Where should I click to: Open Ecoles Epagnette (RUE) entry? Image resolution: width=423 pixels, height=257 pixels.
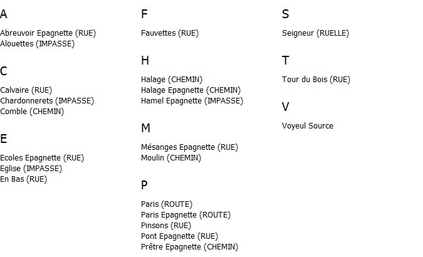[42, 158]
